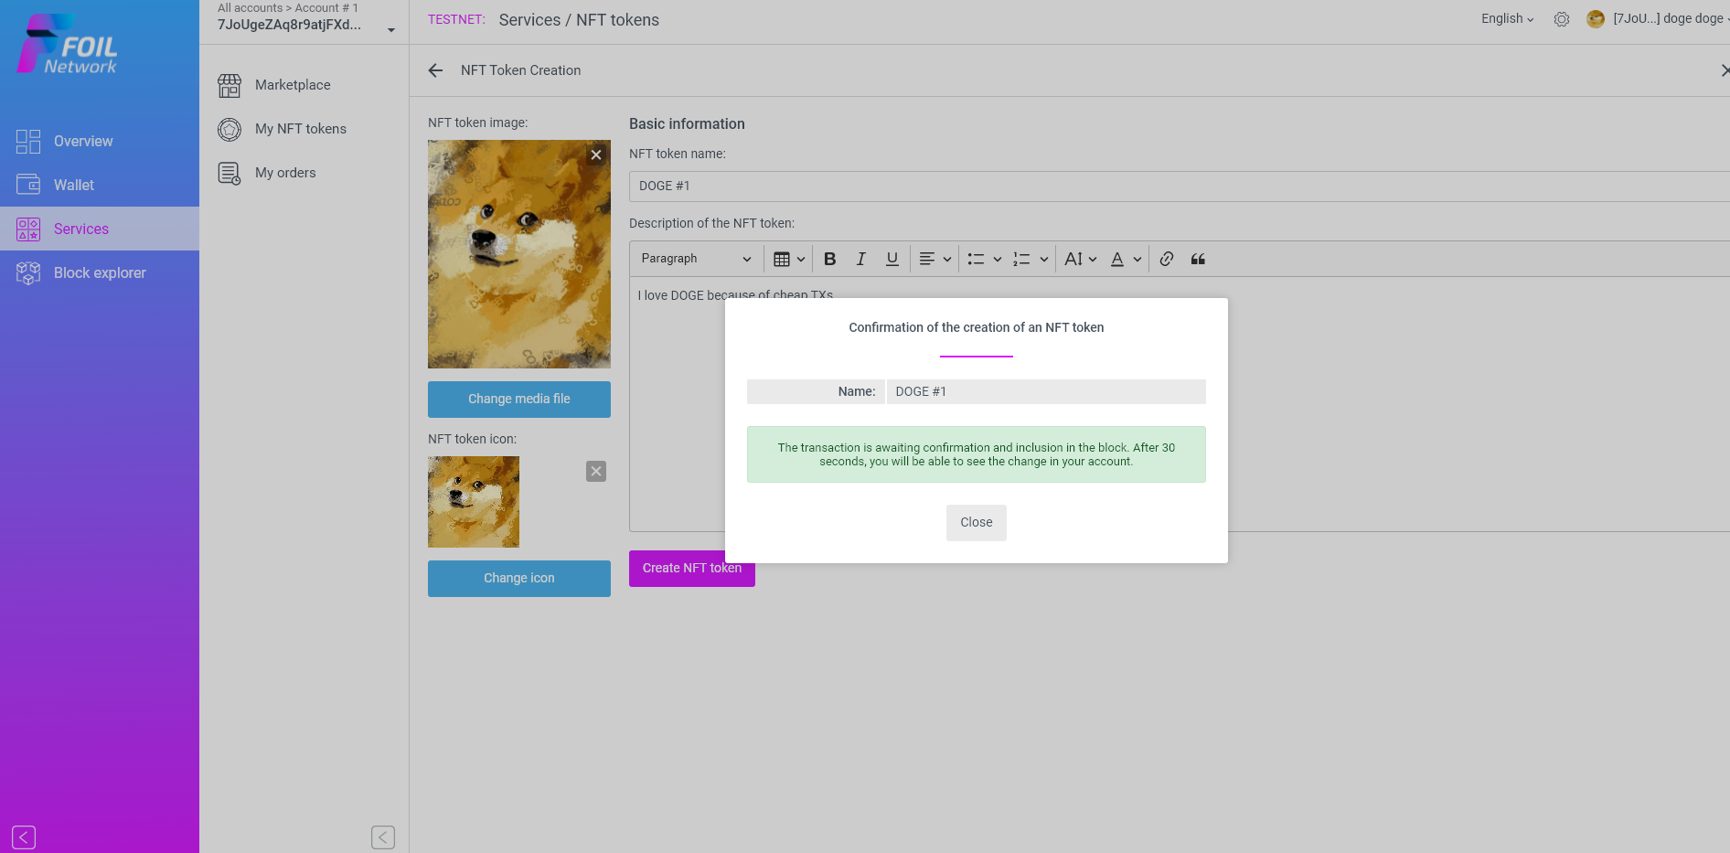Insert a block quote
The image size is (1730, 853).
[1198, 260]
